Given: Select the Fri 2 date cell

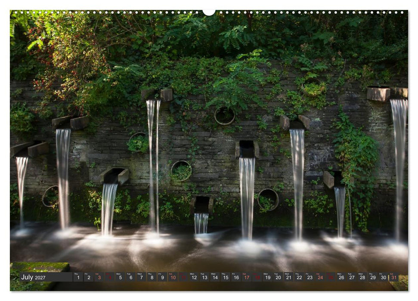Looking at the screenshot, I should tap(89, 277).
